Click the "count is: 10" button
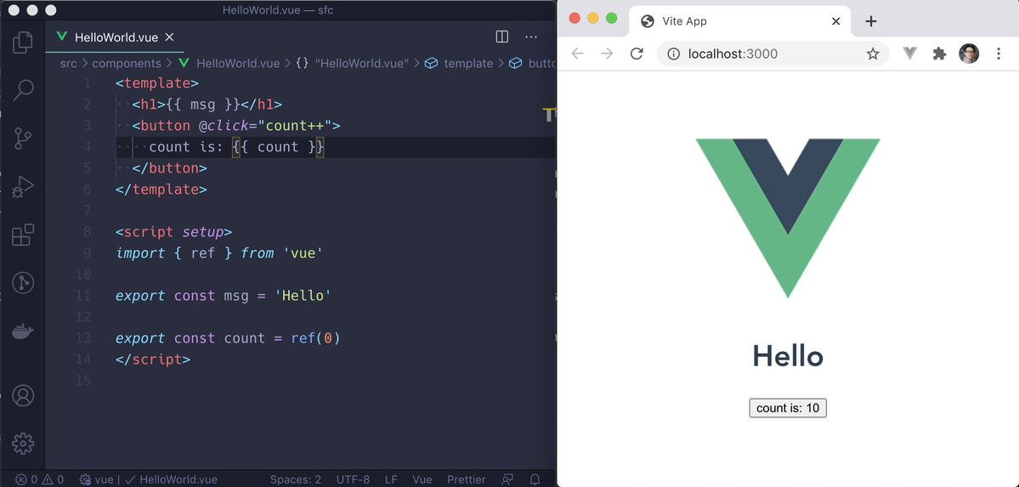 788,408
